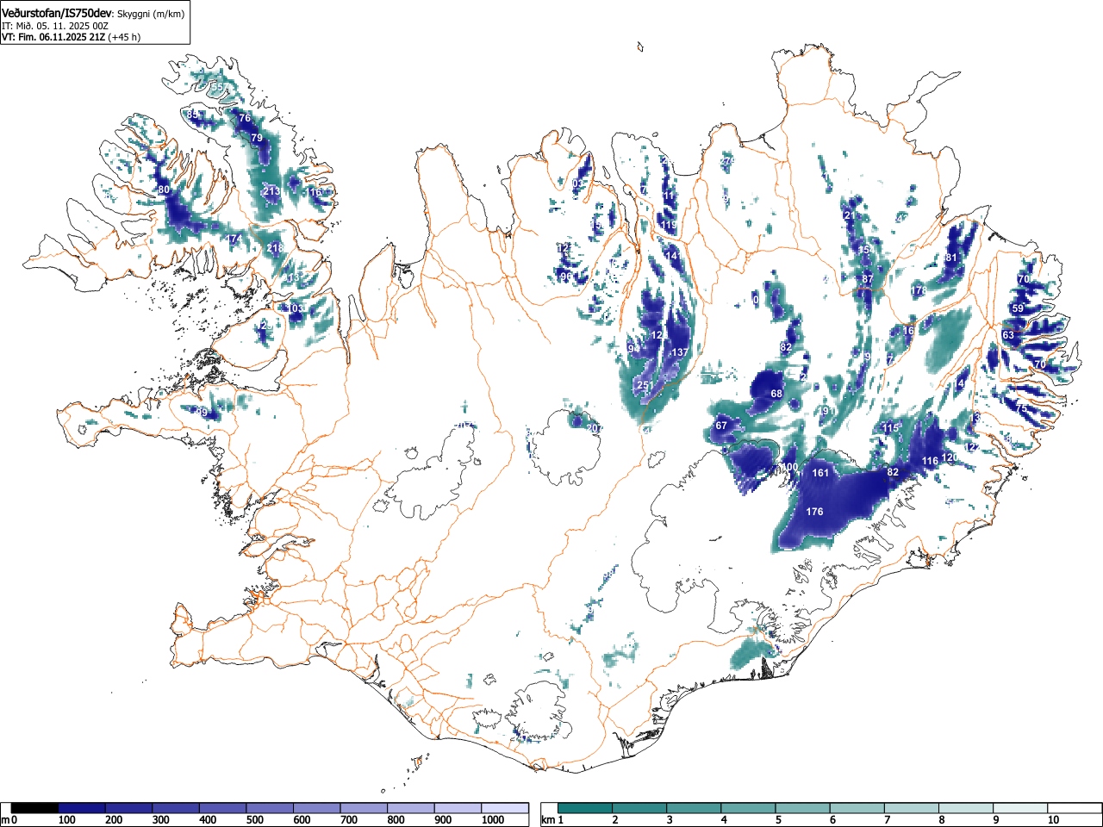The height and width of the screenshot is (827, 1103).
Task: Click the '100' visibility value on the map
Action: [789, 467]
